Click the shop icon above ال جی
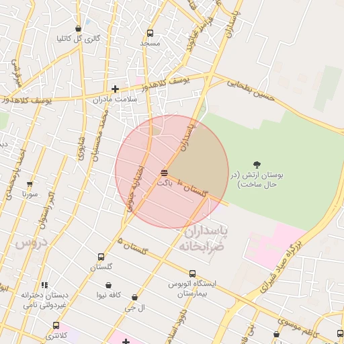344x344 pixels. (x=134, y=298)
